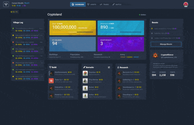194x125 pixels.
Task: Click the game logo in the top-left corner
Action: point(6,4)
